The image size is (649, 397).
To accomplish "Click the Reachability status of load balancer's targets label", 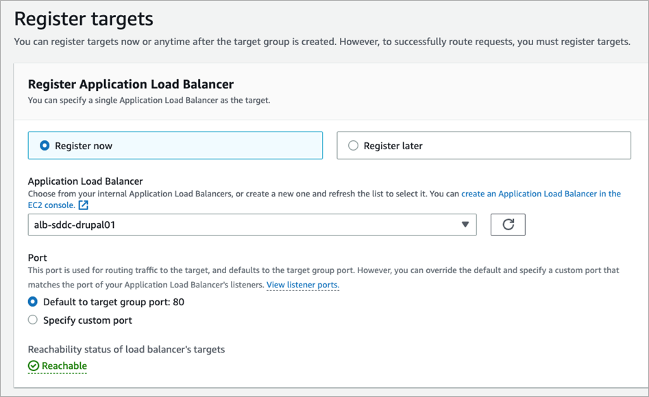I will click(x=126, y=349).
